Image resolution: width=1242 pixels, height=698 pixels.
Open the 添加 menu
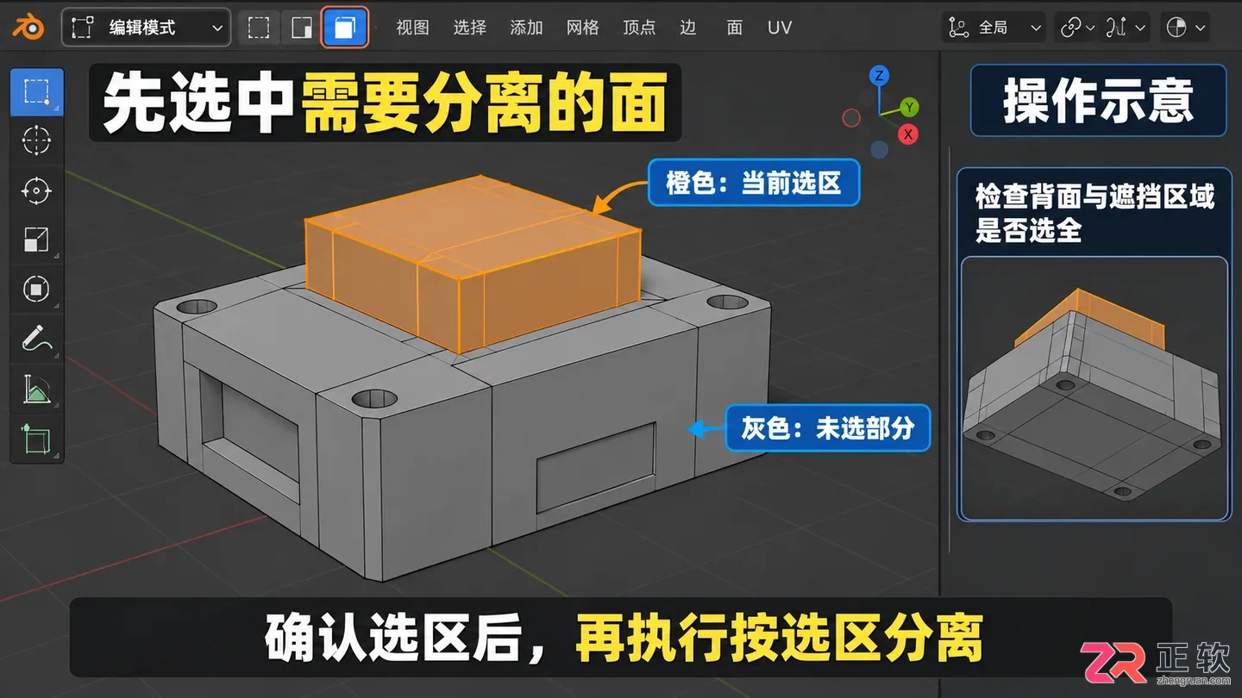526,28
